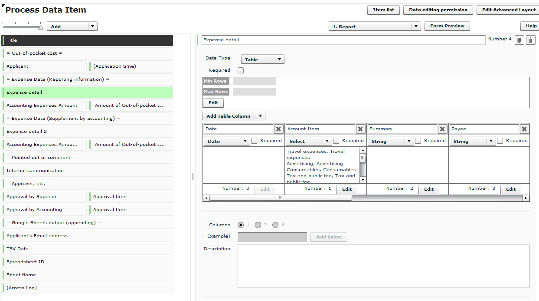Click the slider handle at the top left

(x=40, y=26)
